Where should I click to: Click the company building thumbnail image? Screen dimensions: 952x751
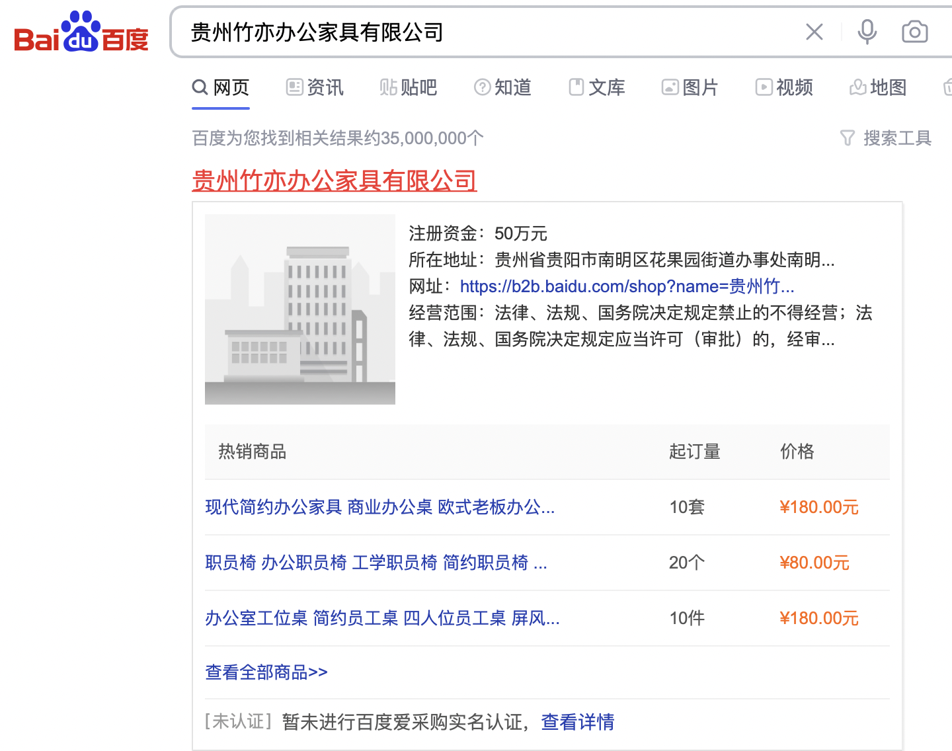(x=300, y=309)
